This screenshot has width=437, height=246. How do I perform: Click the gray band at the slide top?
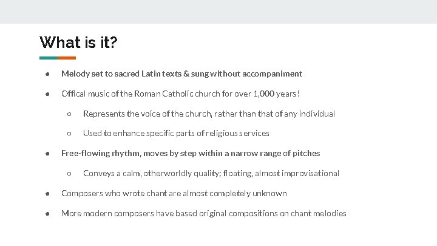pyautogui.click(x=218, y=12)
